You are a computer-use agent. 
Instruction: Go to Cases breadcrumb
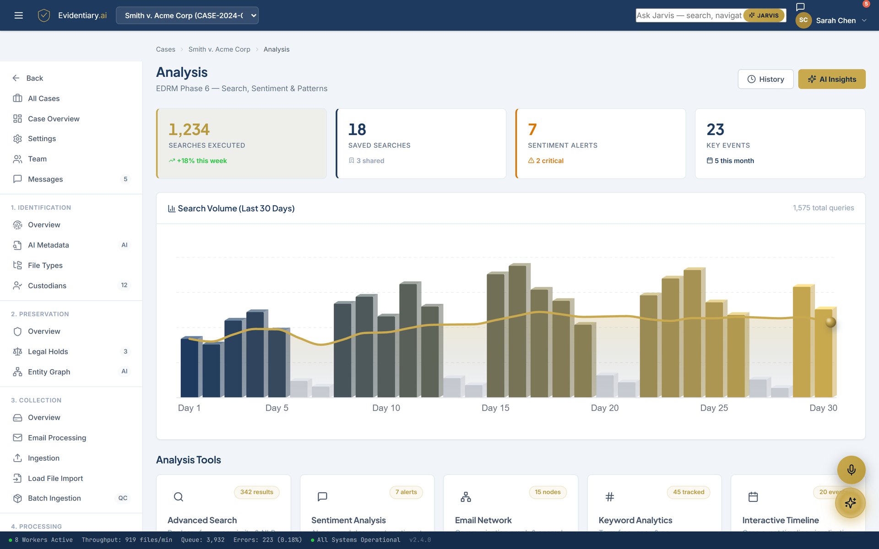pyautogui.click(x=165, y=49)
